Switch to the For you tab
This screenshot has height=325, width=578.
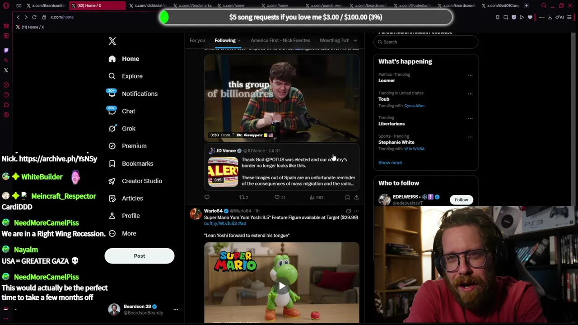coord(197,41)
